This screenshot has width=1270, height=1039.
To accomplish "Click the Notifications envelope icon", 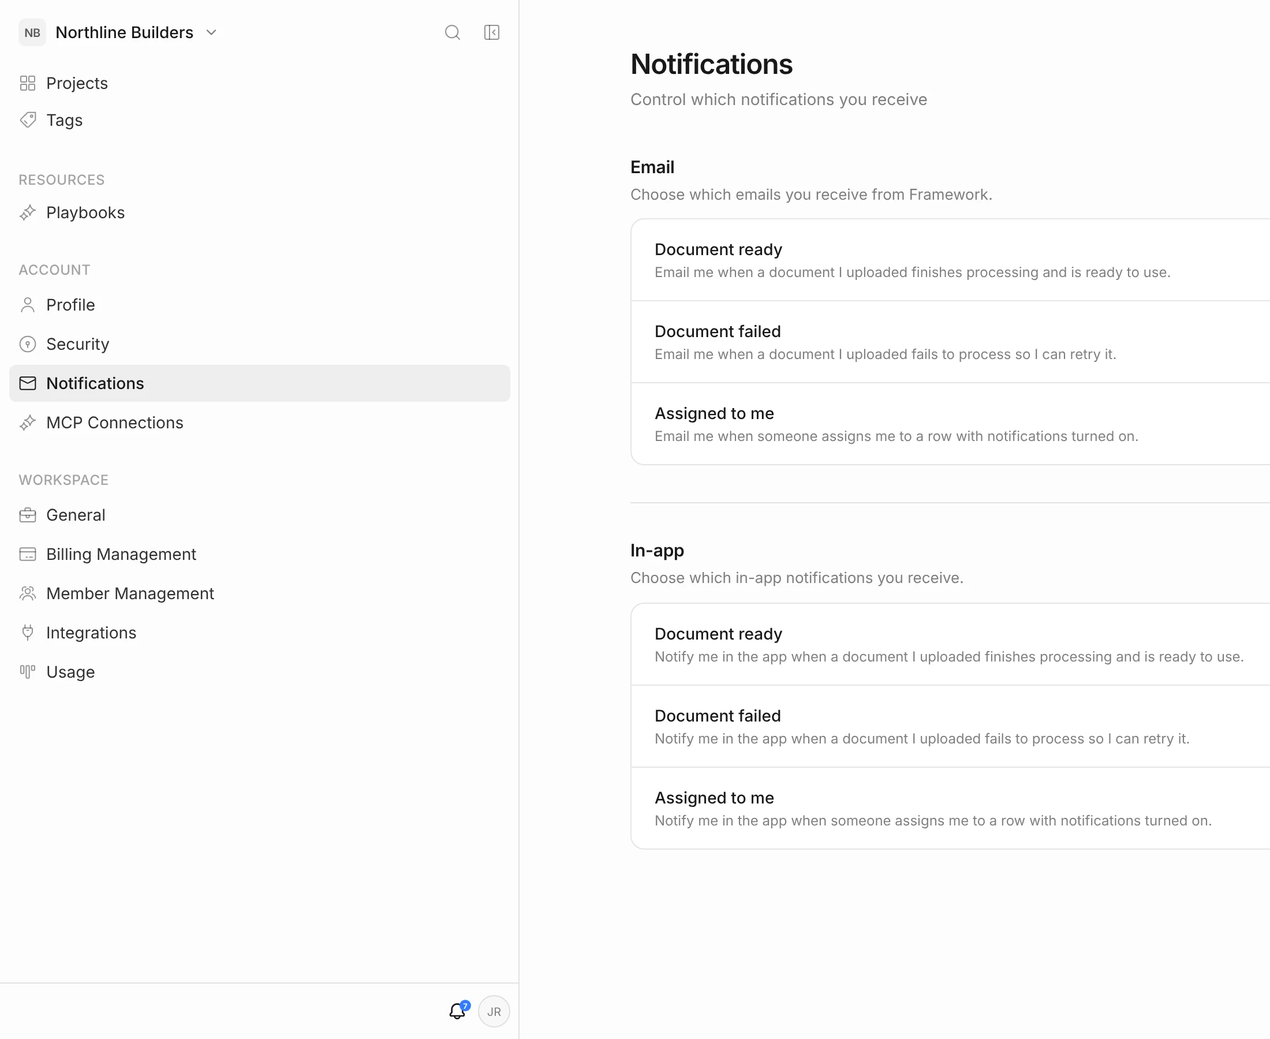I will click(28, 383).
